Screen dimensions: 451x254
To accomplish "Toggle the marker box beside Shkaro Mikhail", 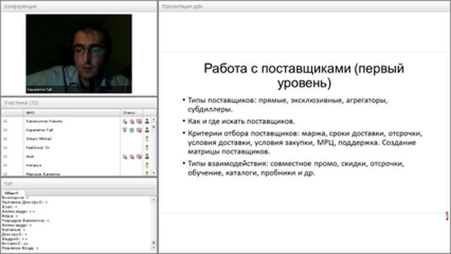I will tap(6, 139).
